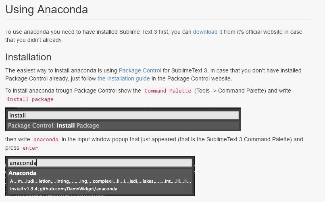Click the "Using Anaconda" page heading
Image resolution: width=325 pixels, height=202 pixels.
tap(47, 9)
